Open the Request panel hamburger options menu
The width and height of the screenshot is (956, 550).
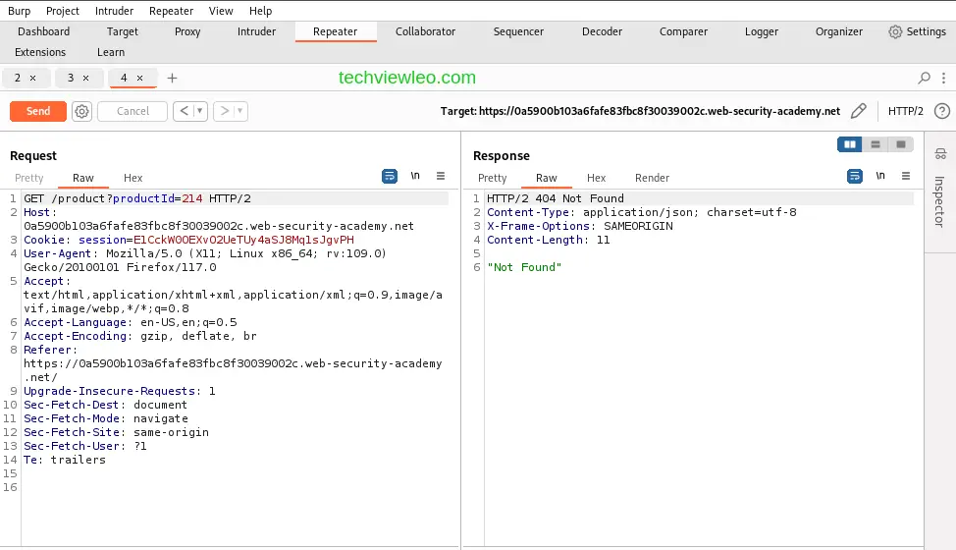pyautogui.click(x=441, y=177)
